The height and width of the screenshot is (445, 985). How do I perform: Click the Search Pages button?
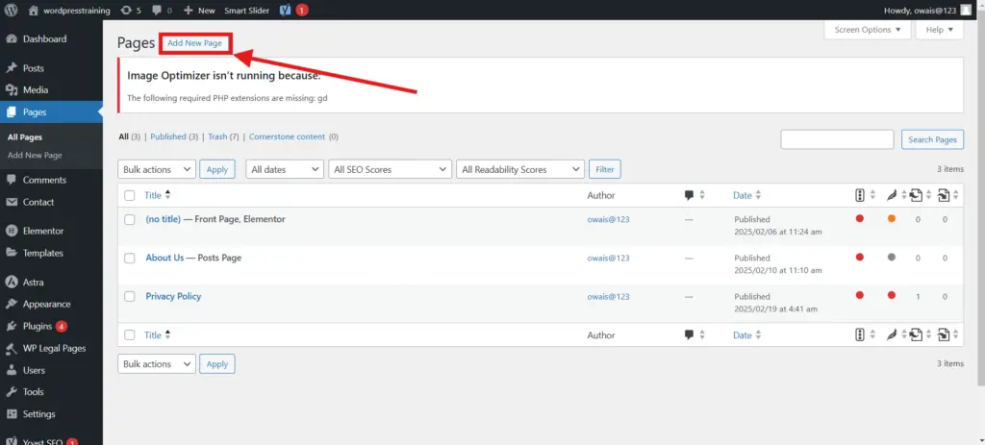coord(932,139)
